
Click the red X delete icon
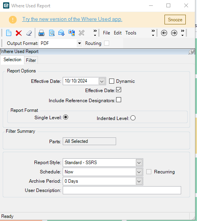19,33
